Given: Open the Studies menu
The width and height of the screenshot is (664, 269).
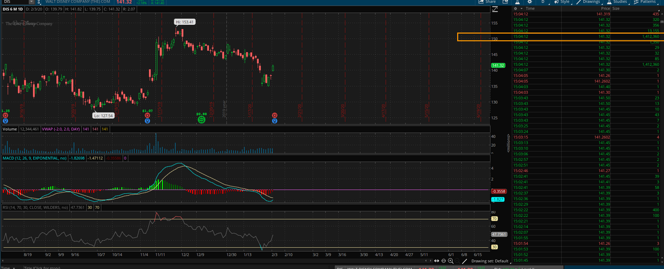Looking at the screenshot, I should click(617, 2).
